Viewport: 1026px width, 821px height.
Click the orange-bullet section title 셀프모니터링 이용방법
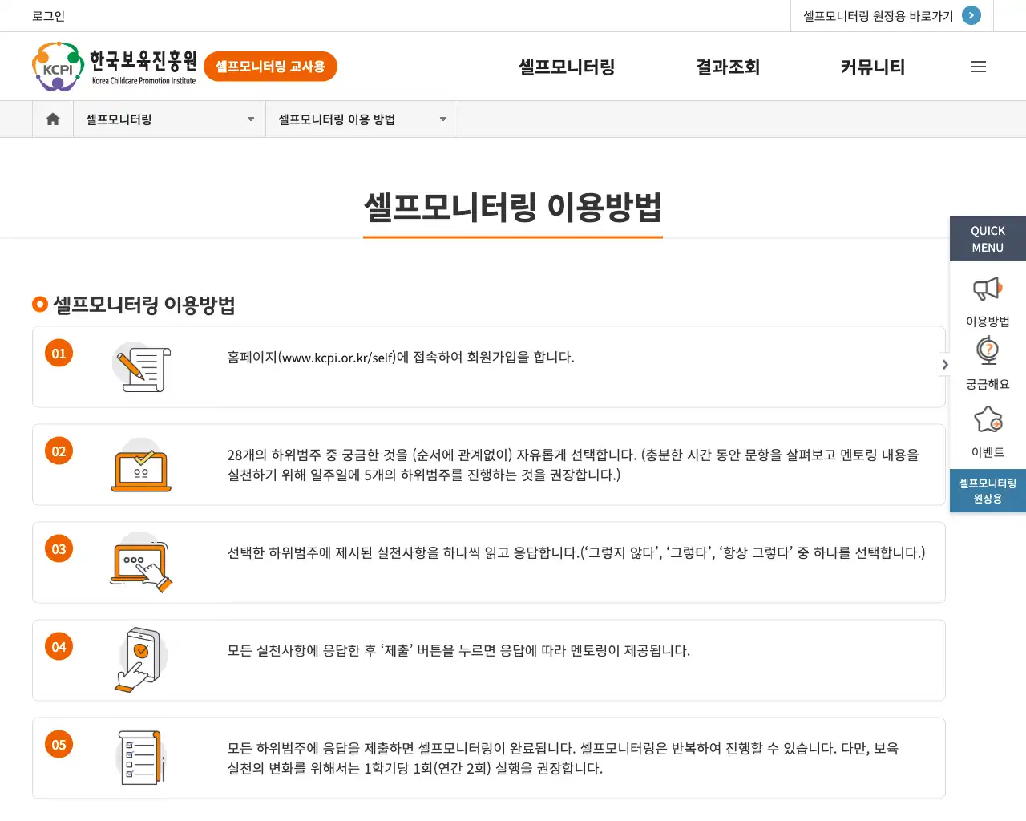pyautogui.click(x=143, y=305)
